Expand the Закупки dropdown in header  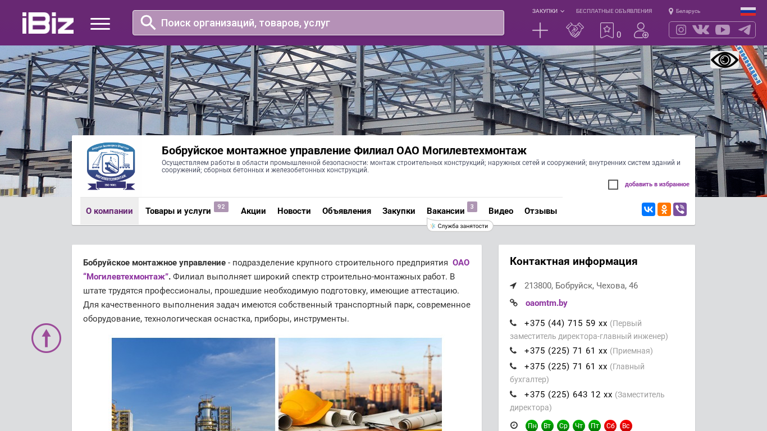548,11
